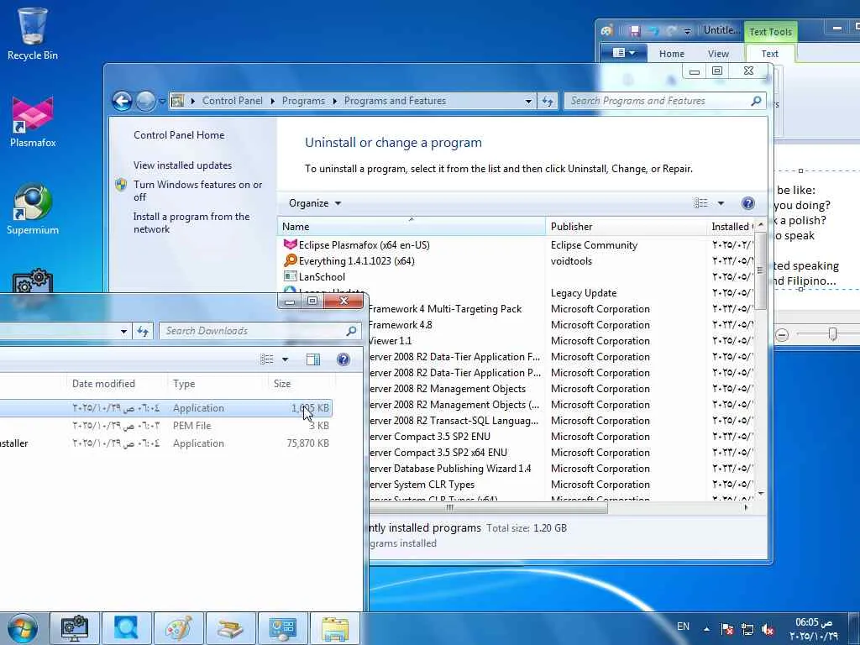Viewport: 860px width, 645px height.
Task: Click Install a program from the network
Action: click(191, 223)
